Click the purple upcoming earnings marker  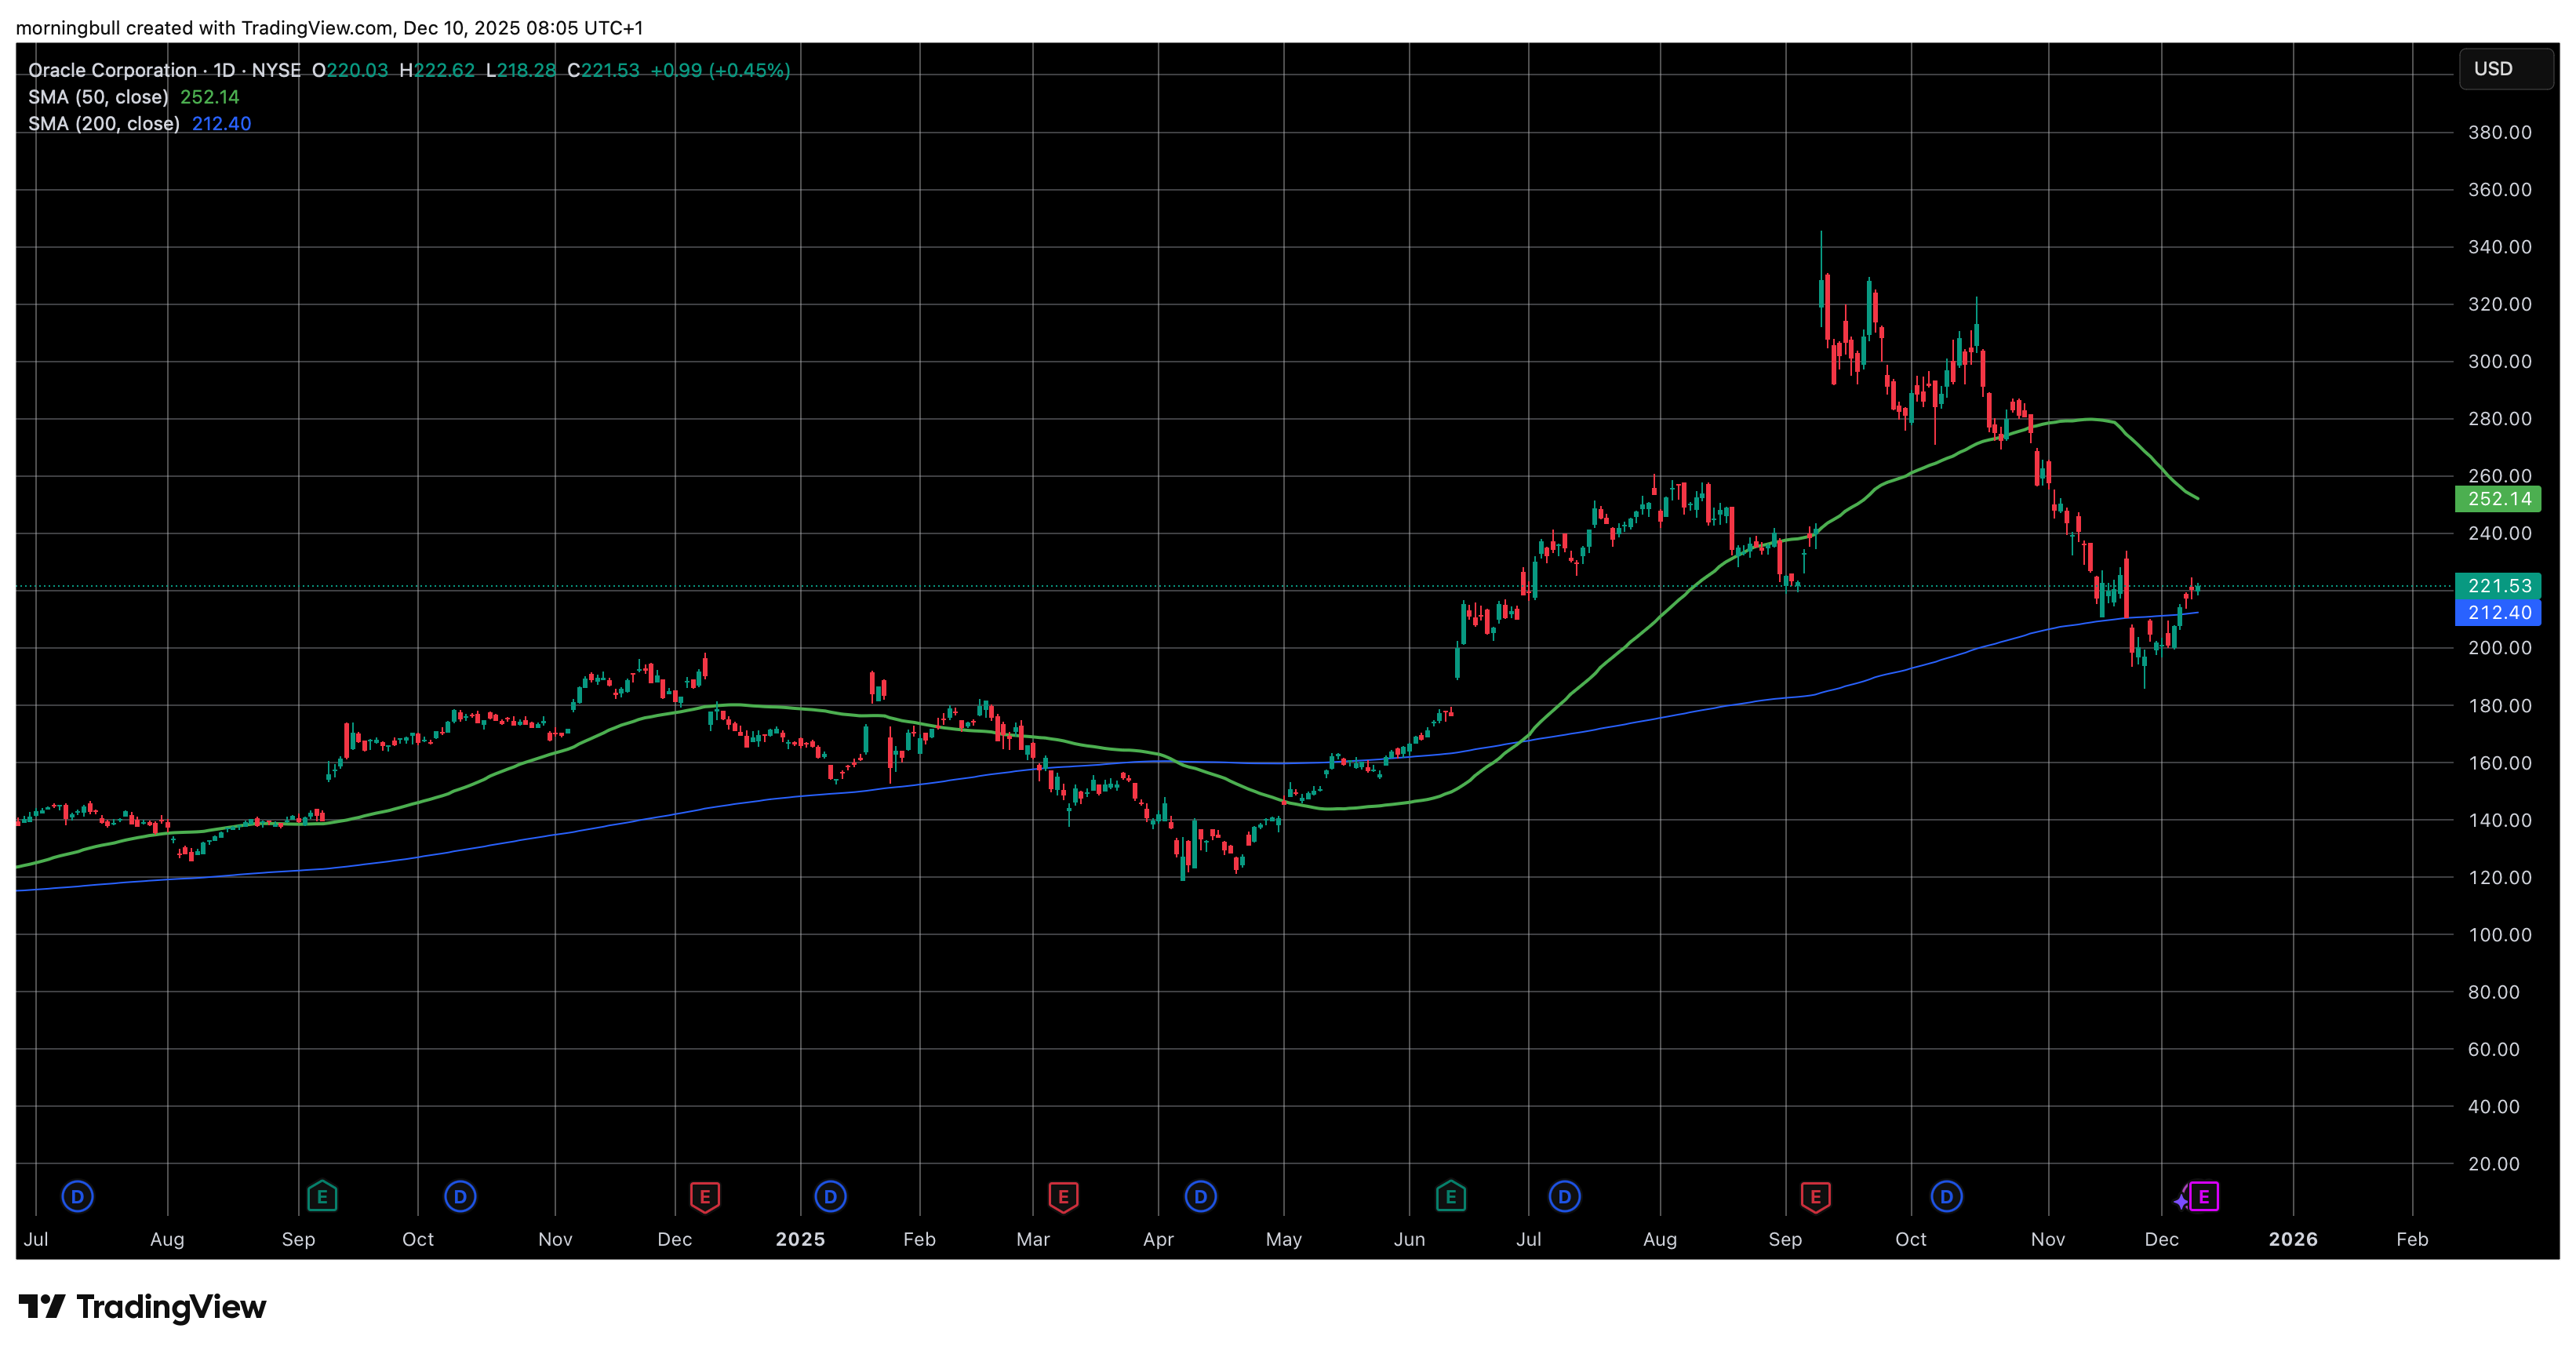(x=2204, y=1196)
